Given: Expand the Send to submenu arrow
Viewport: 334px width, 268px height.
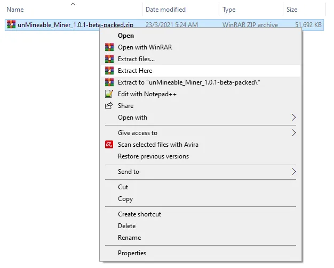Looking at the screenshot, I should pyautogui.click(x=294, y=172).
